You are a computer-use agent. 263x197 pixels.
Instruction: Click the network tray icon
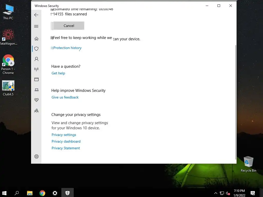pyautogui.click(x=222, y=193)
